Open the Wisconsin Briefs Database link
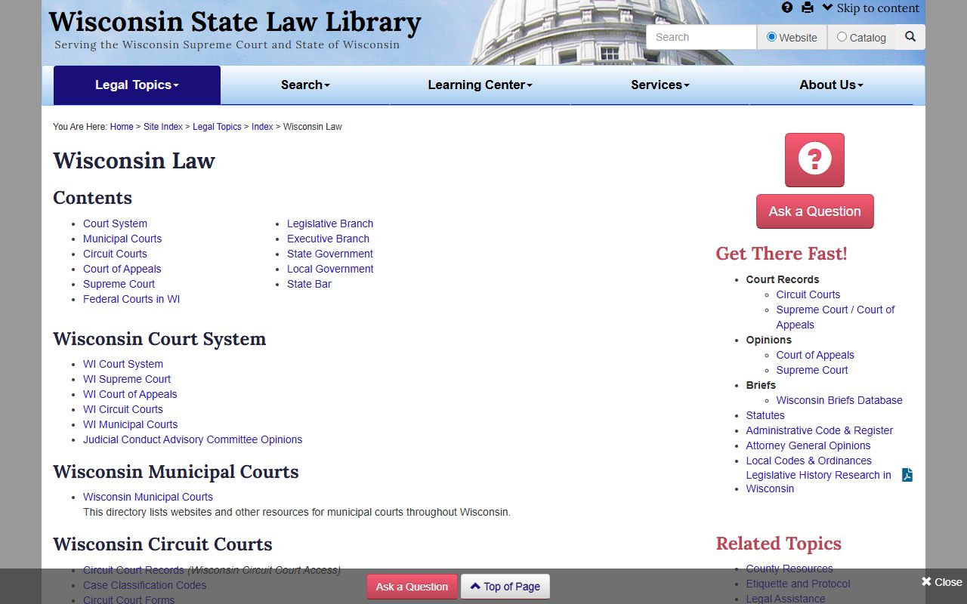 tap(839, 400)
